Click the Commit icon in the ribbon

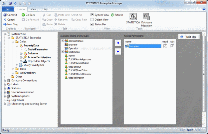click(x=5, y=15)
